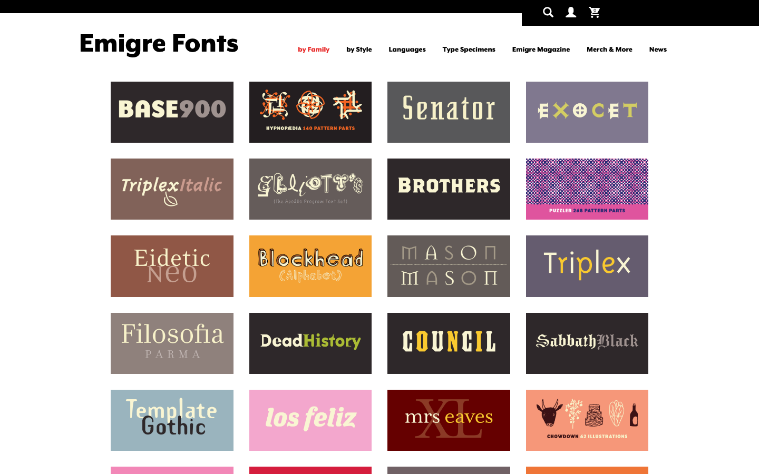Open the Base 900 font family tile
This screenshot has height=474, width=759.
(x=172, y=112)
